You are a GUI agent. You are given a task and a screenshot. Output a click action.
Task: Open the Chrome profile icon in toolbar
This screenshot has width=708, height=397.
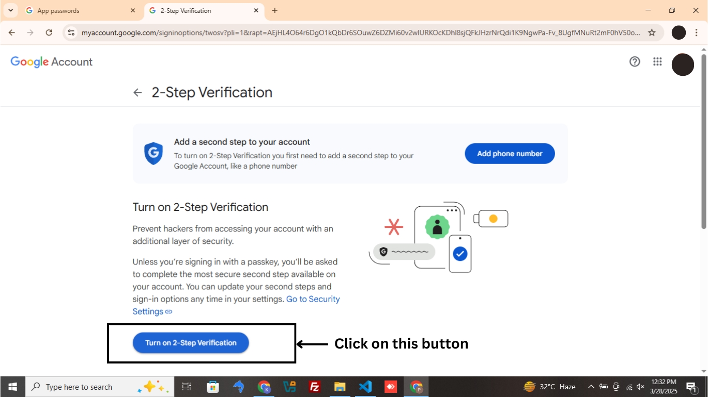tap(679, 32)
